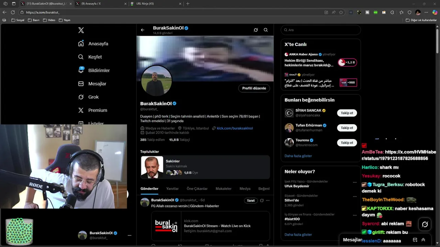
Task: Open Keşfet explore page
Action: pos(90,57)
